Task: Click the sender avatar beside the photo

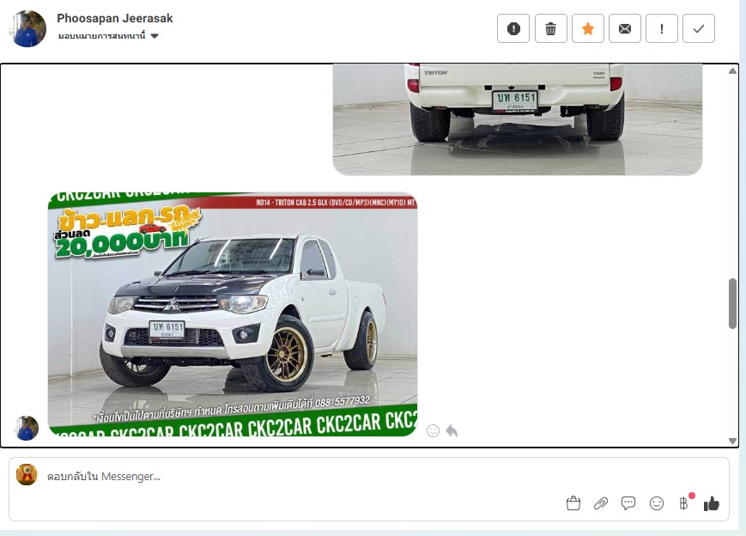Action: (x=27, y=428)
